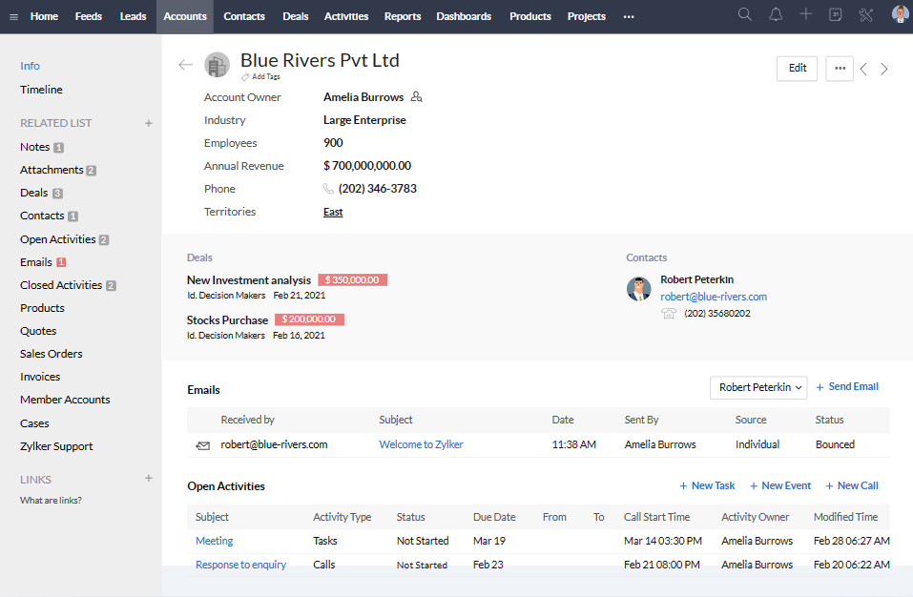This screenshot has height=597, width=913.
Task: Open the setup tools wrench icon
Action: pyautogui.click(x=866, y=15)
